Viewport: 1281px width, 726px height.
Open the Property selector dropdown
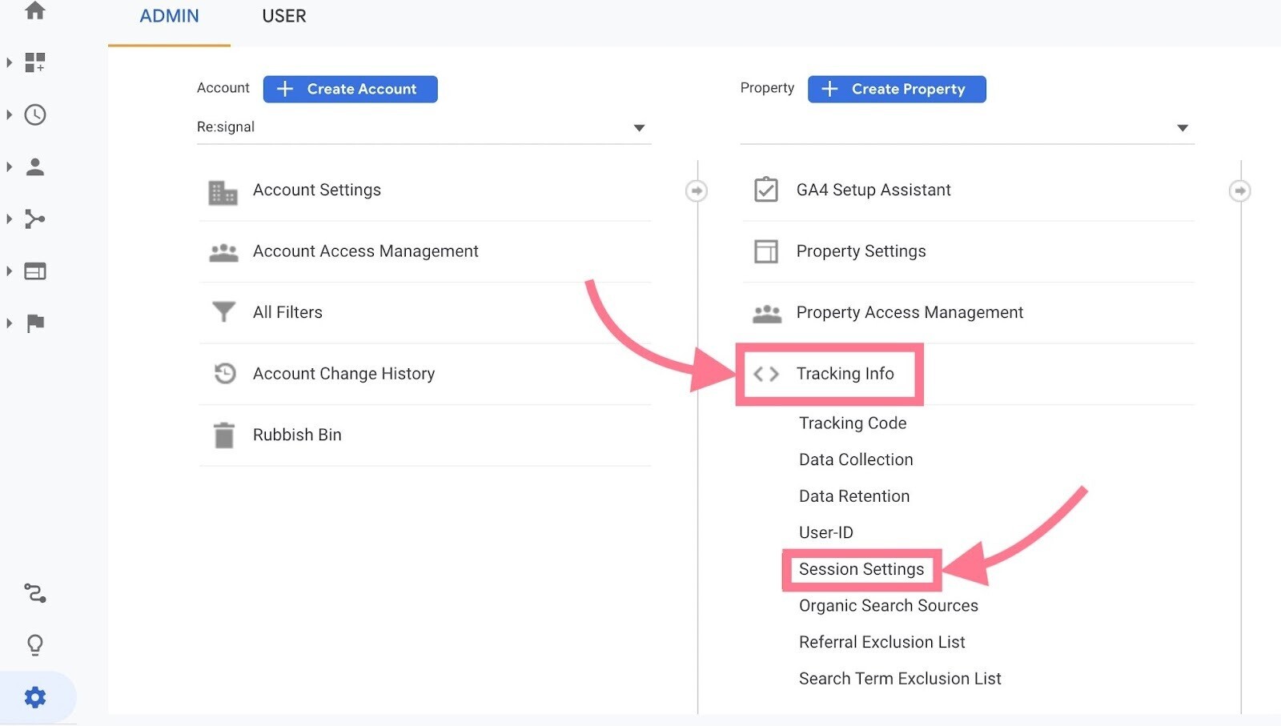[x=1181, y=126]
